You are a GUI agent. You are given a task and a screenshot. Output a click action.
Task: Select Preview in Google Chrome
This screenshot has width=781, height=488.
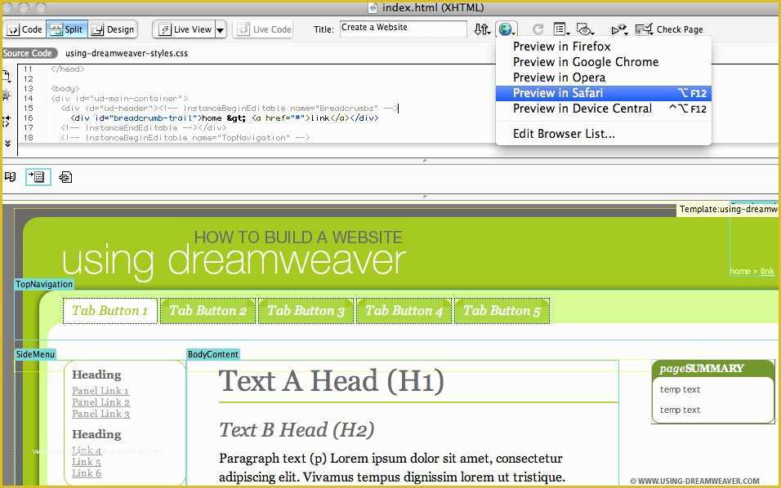coord(603,62)
